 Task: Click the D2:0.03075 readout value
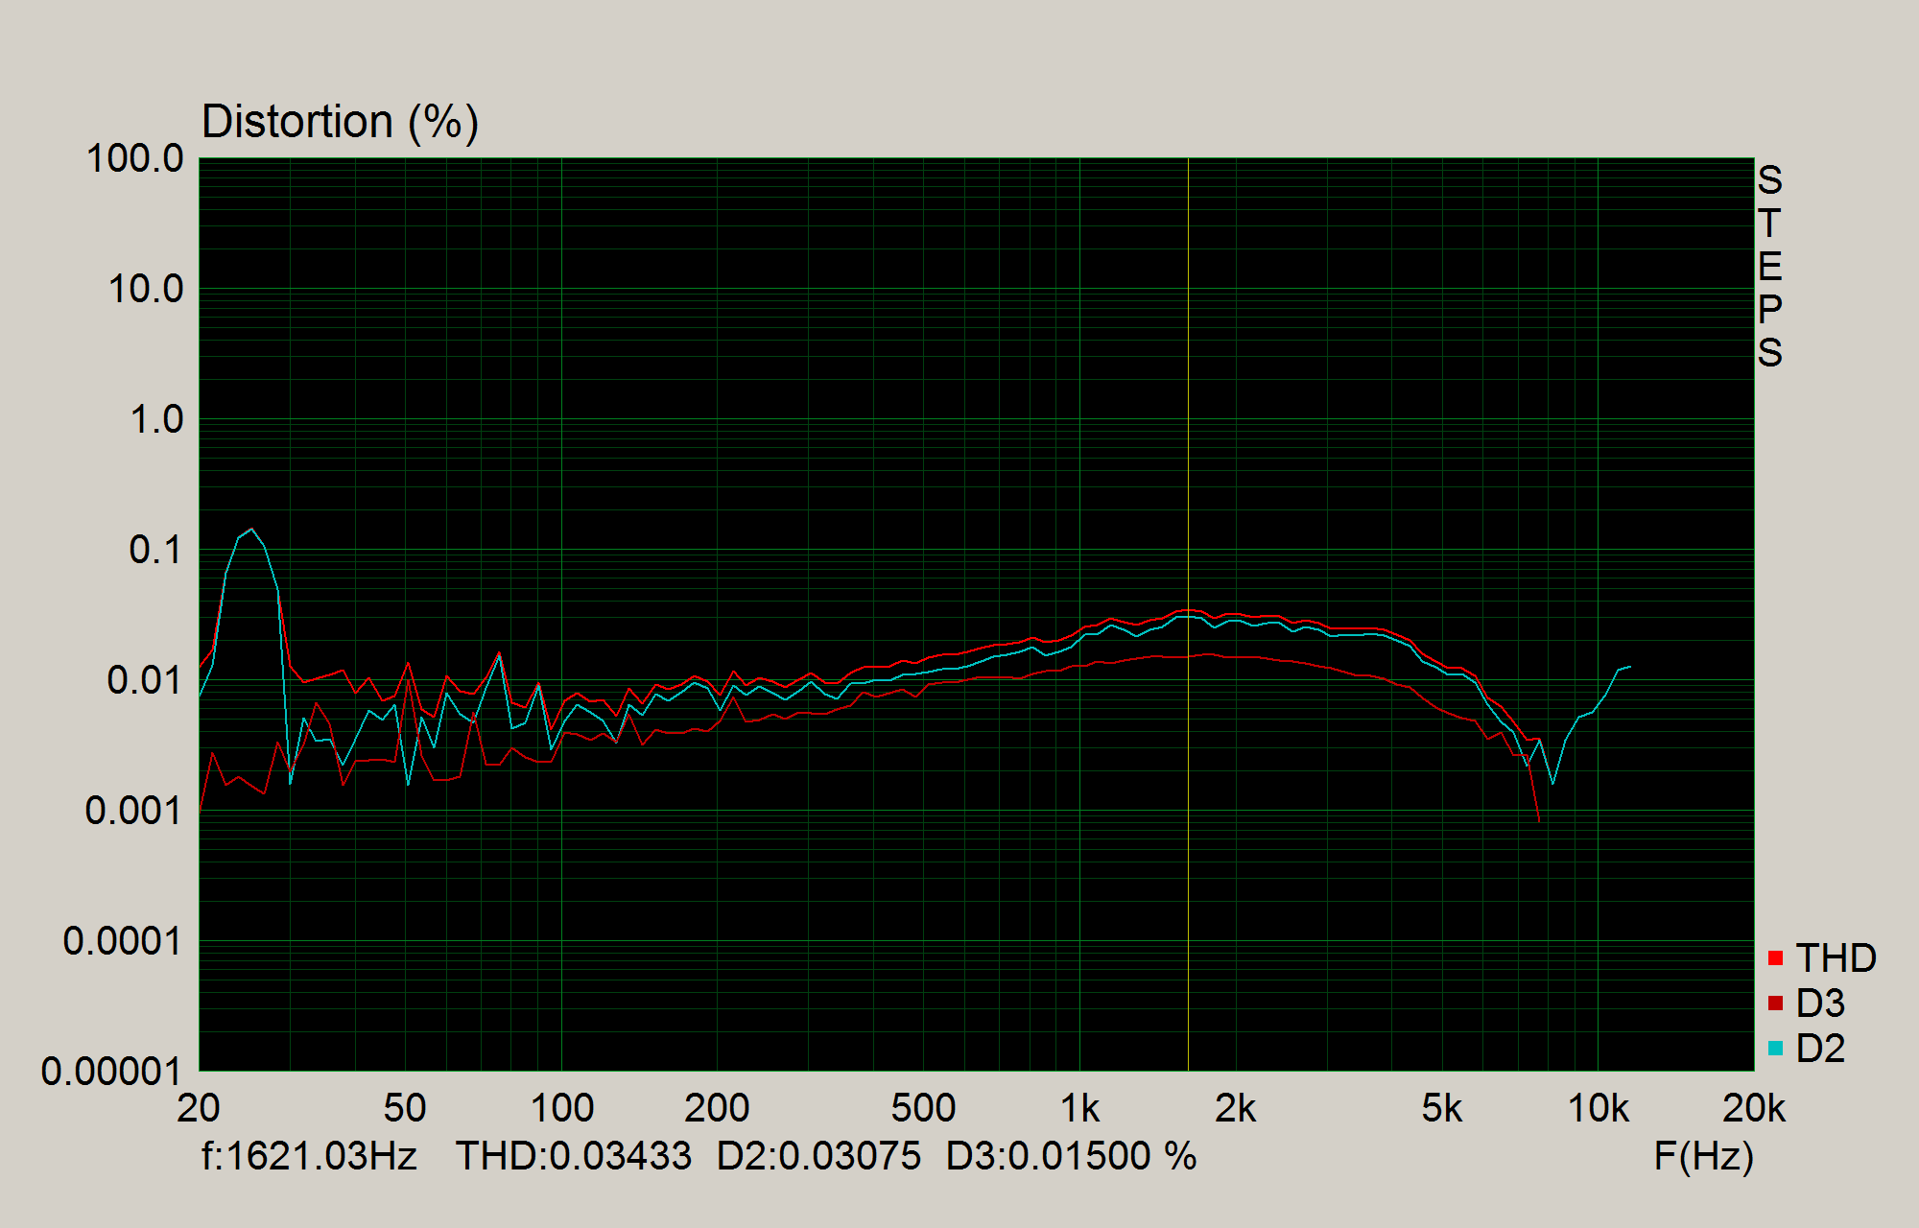(x=818, y=1156)
